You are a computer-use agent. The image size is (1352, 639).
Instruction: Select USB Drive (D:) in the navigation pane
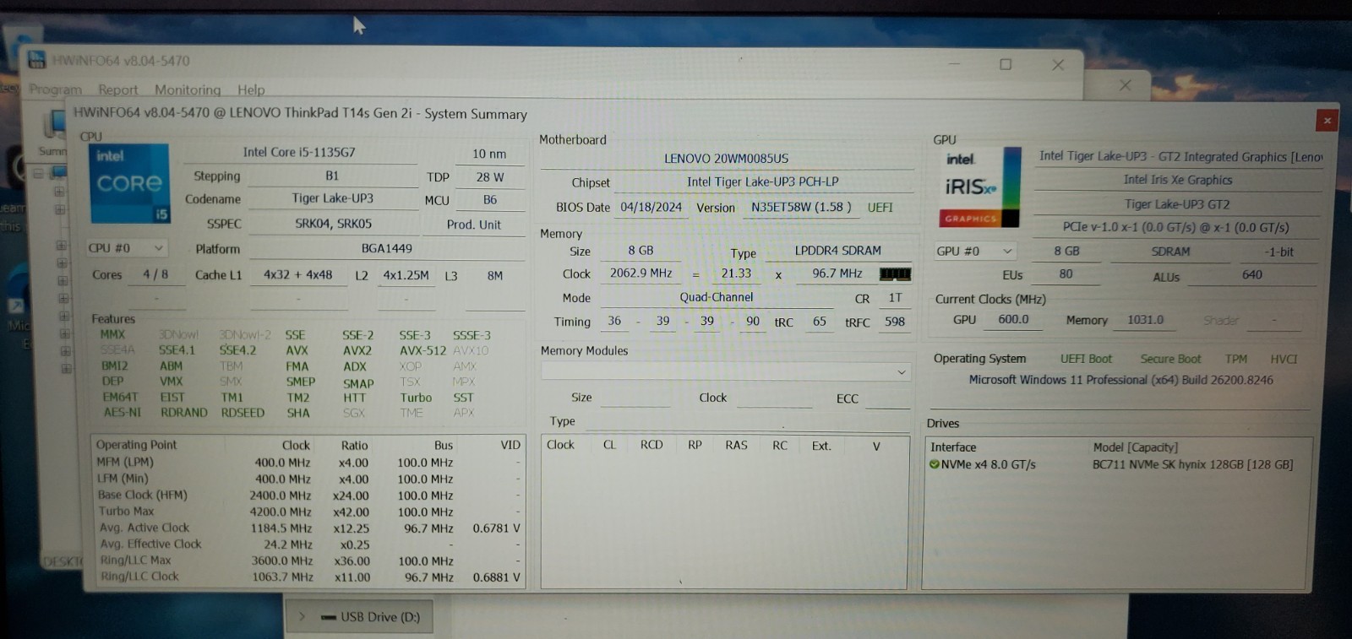(x=359, y=617)
